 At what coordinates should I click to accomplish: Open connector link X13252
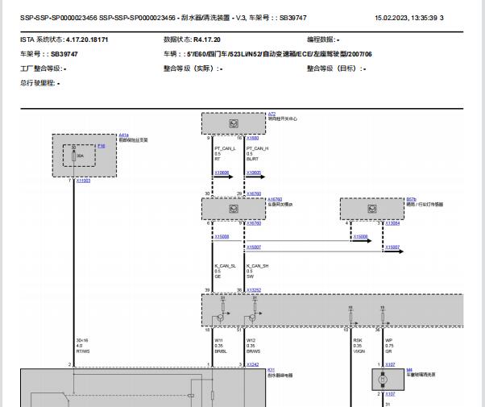click(x=254, y=290)
